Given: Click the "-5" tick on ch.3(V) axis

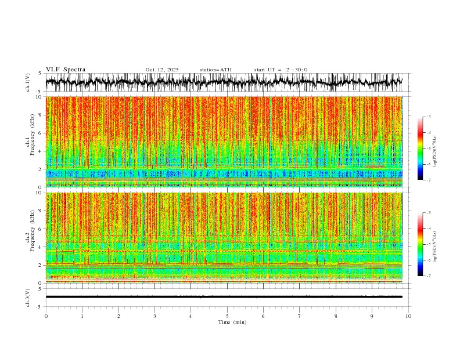Looking at the screenshot, I should (x=39, y=307).
